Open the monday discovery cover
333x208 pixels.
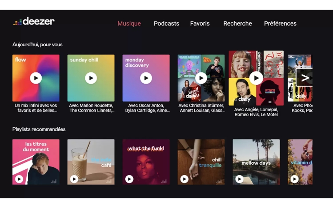[x=146, y=78]
